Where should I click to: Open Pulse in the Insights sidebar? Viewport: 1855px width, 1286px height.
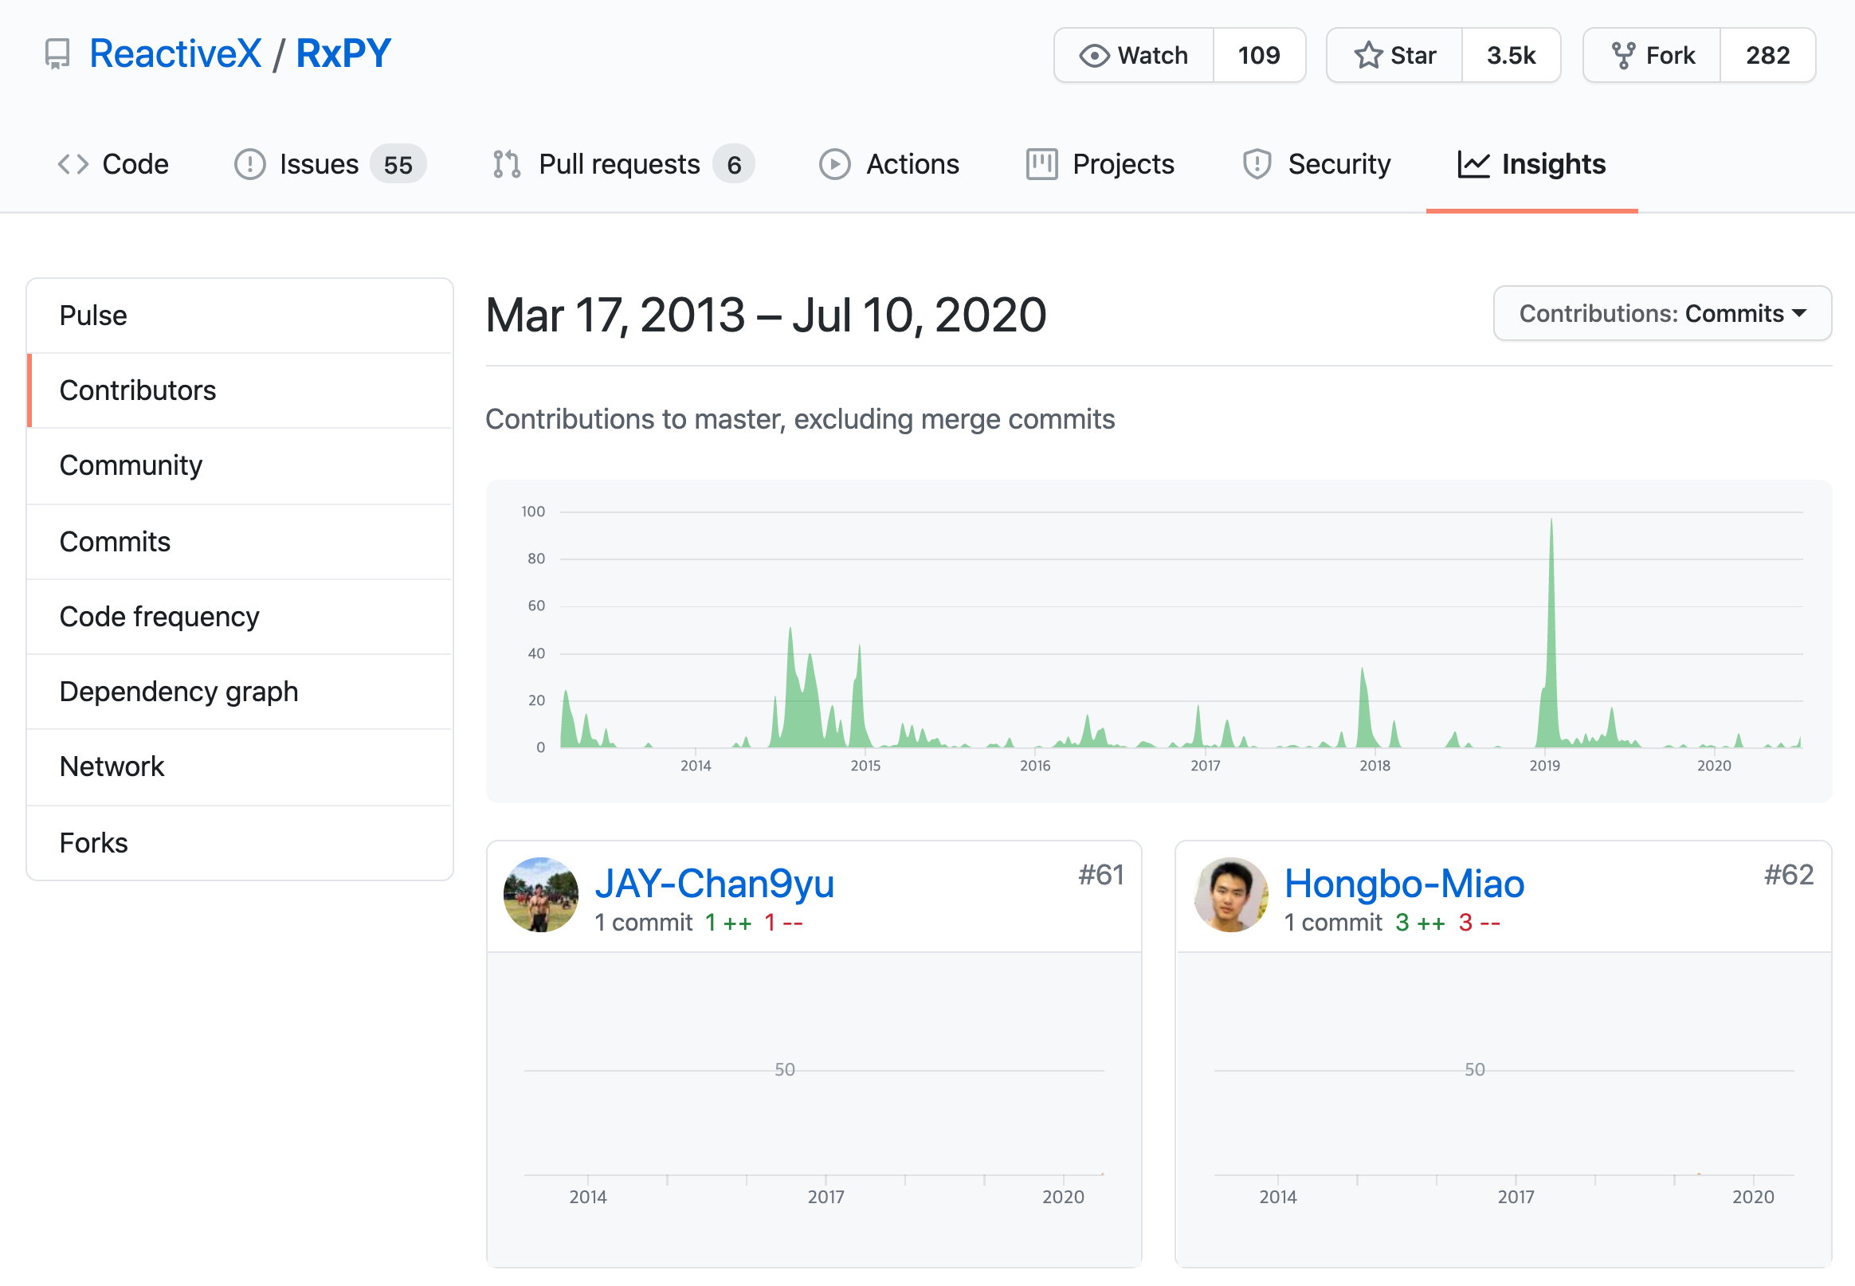point(240,316)
